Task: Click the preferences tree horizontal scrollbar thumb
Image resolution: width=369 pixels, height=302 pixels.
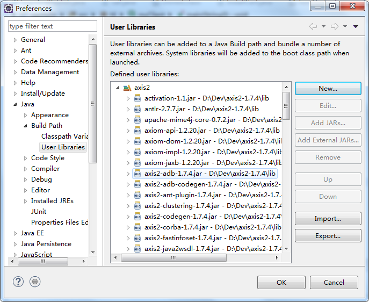Action: tap(43, 261)
